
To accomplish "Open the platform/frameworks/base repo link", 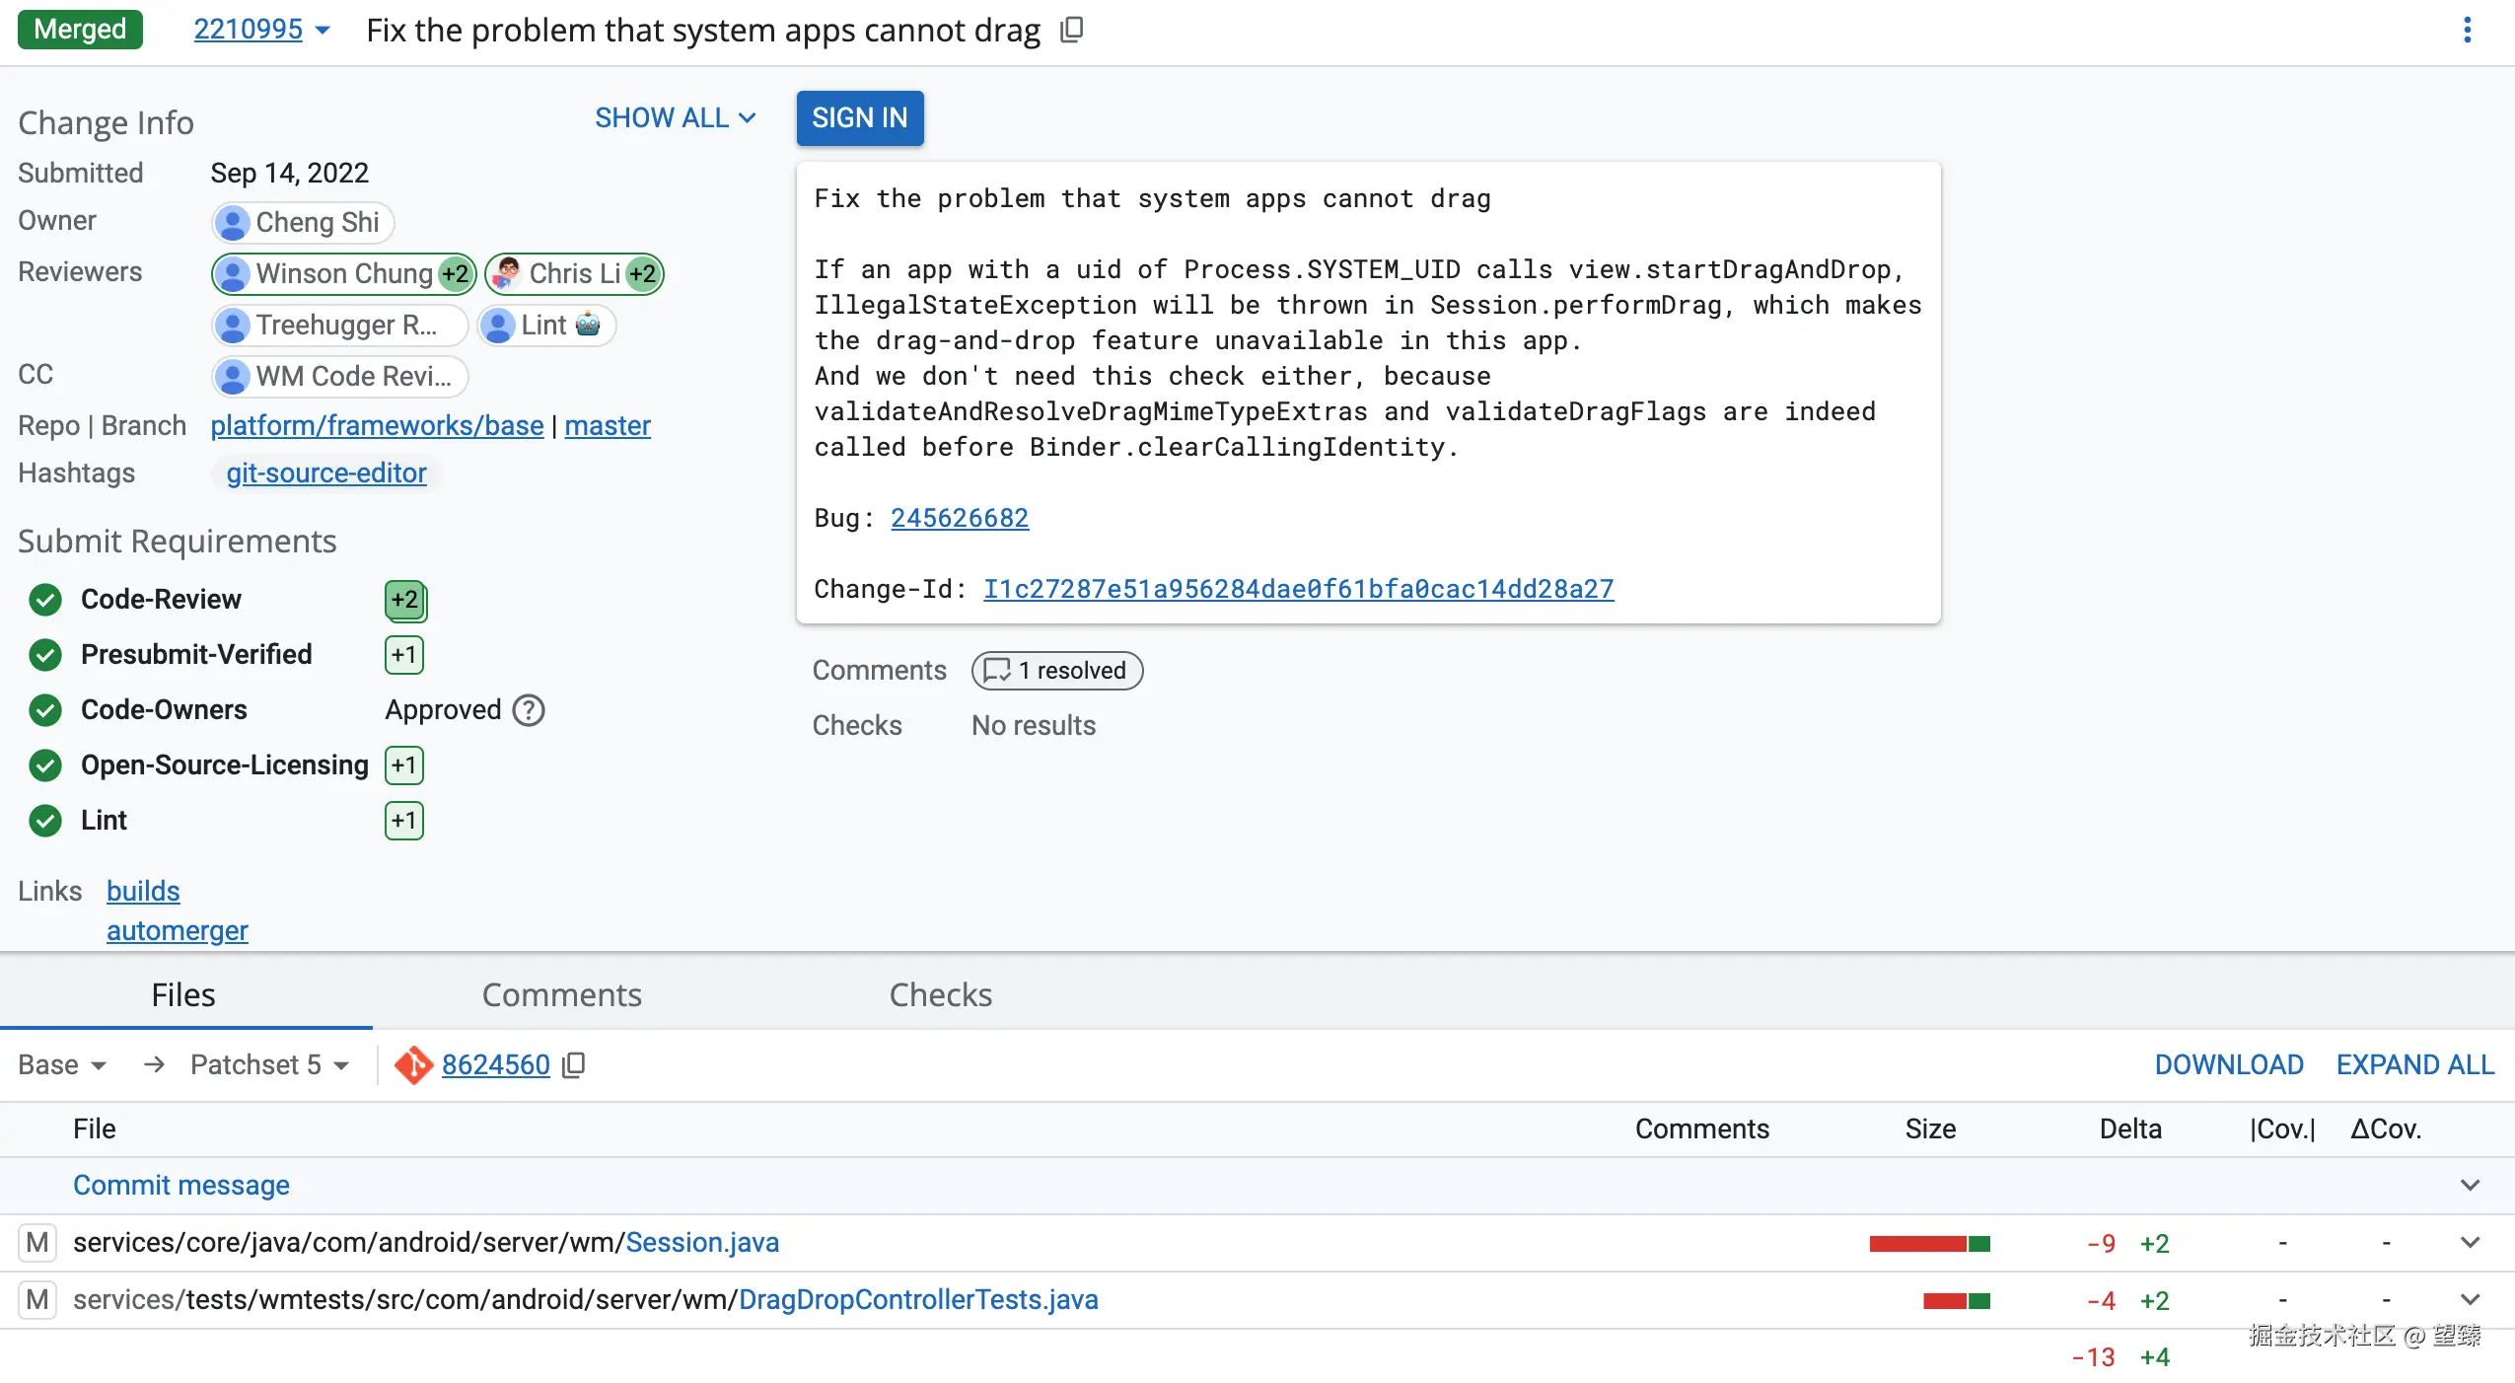I will tap(377, 426).
